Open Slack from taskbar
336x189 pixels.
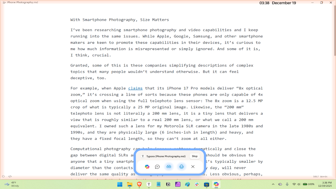coord(197,184)
